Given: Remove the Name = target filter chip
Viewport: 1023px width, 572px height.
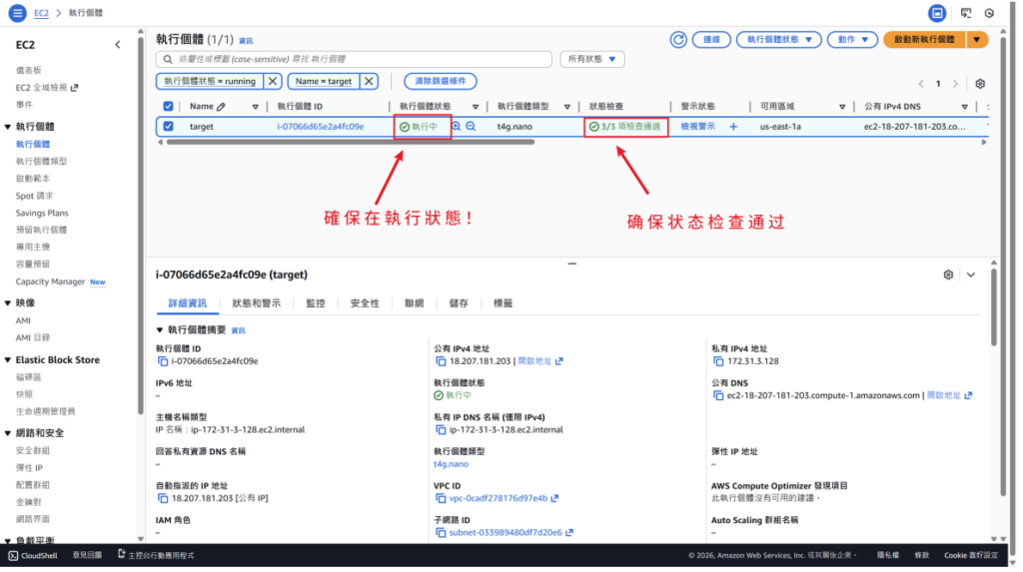Looking at the screenshot, I should [x=371, y=82].
